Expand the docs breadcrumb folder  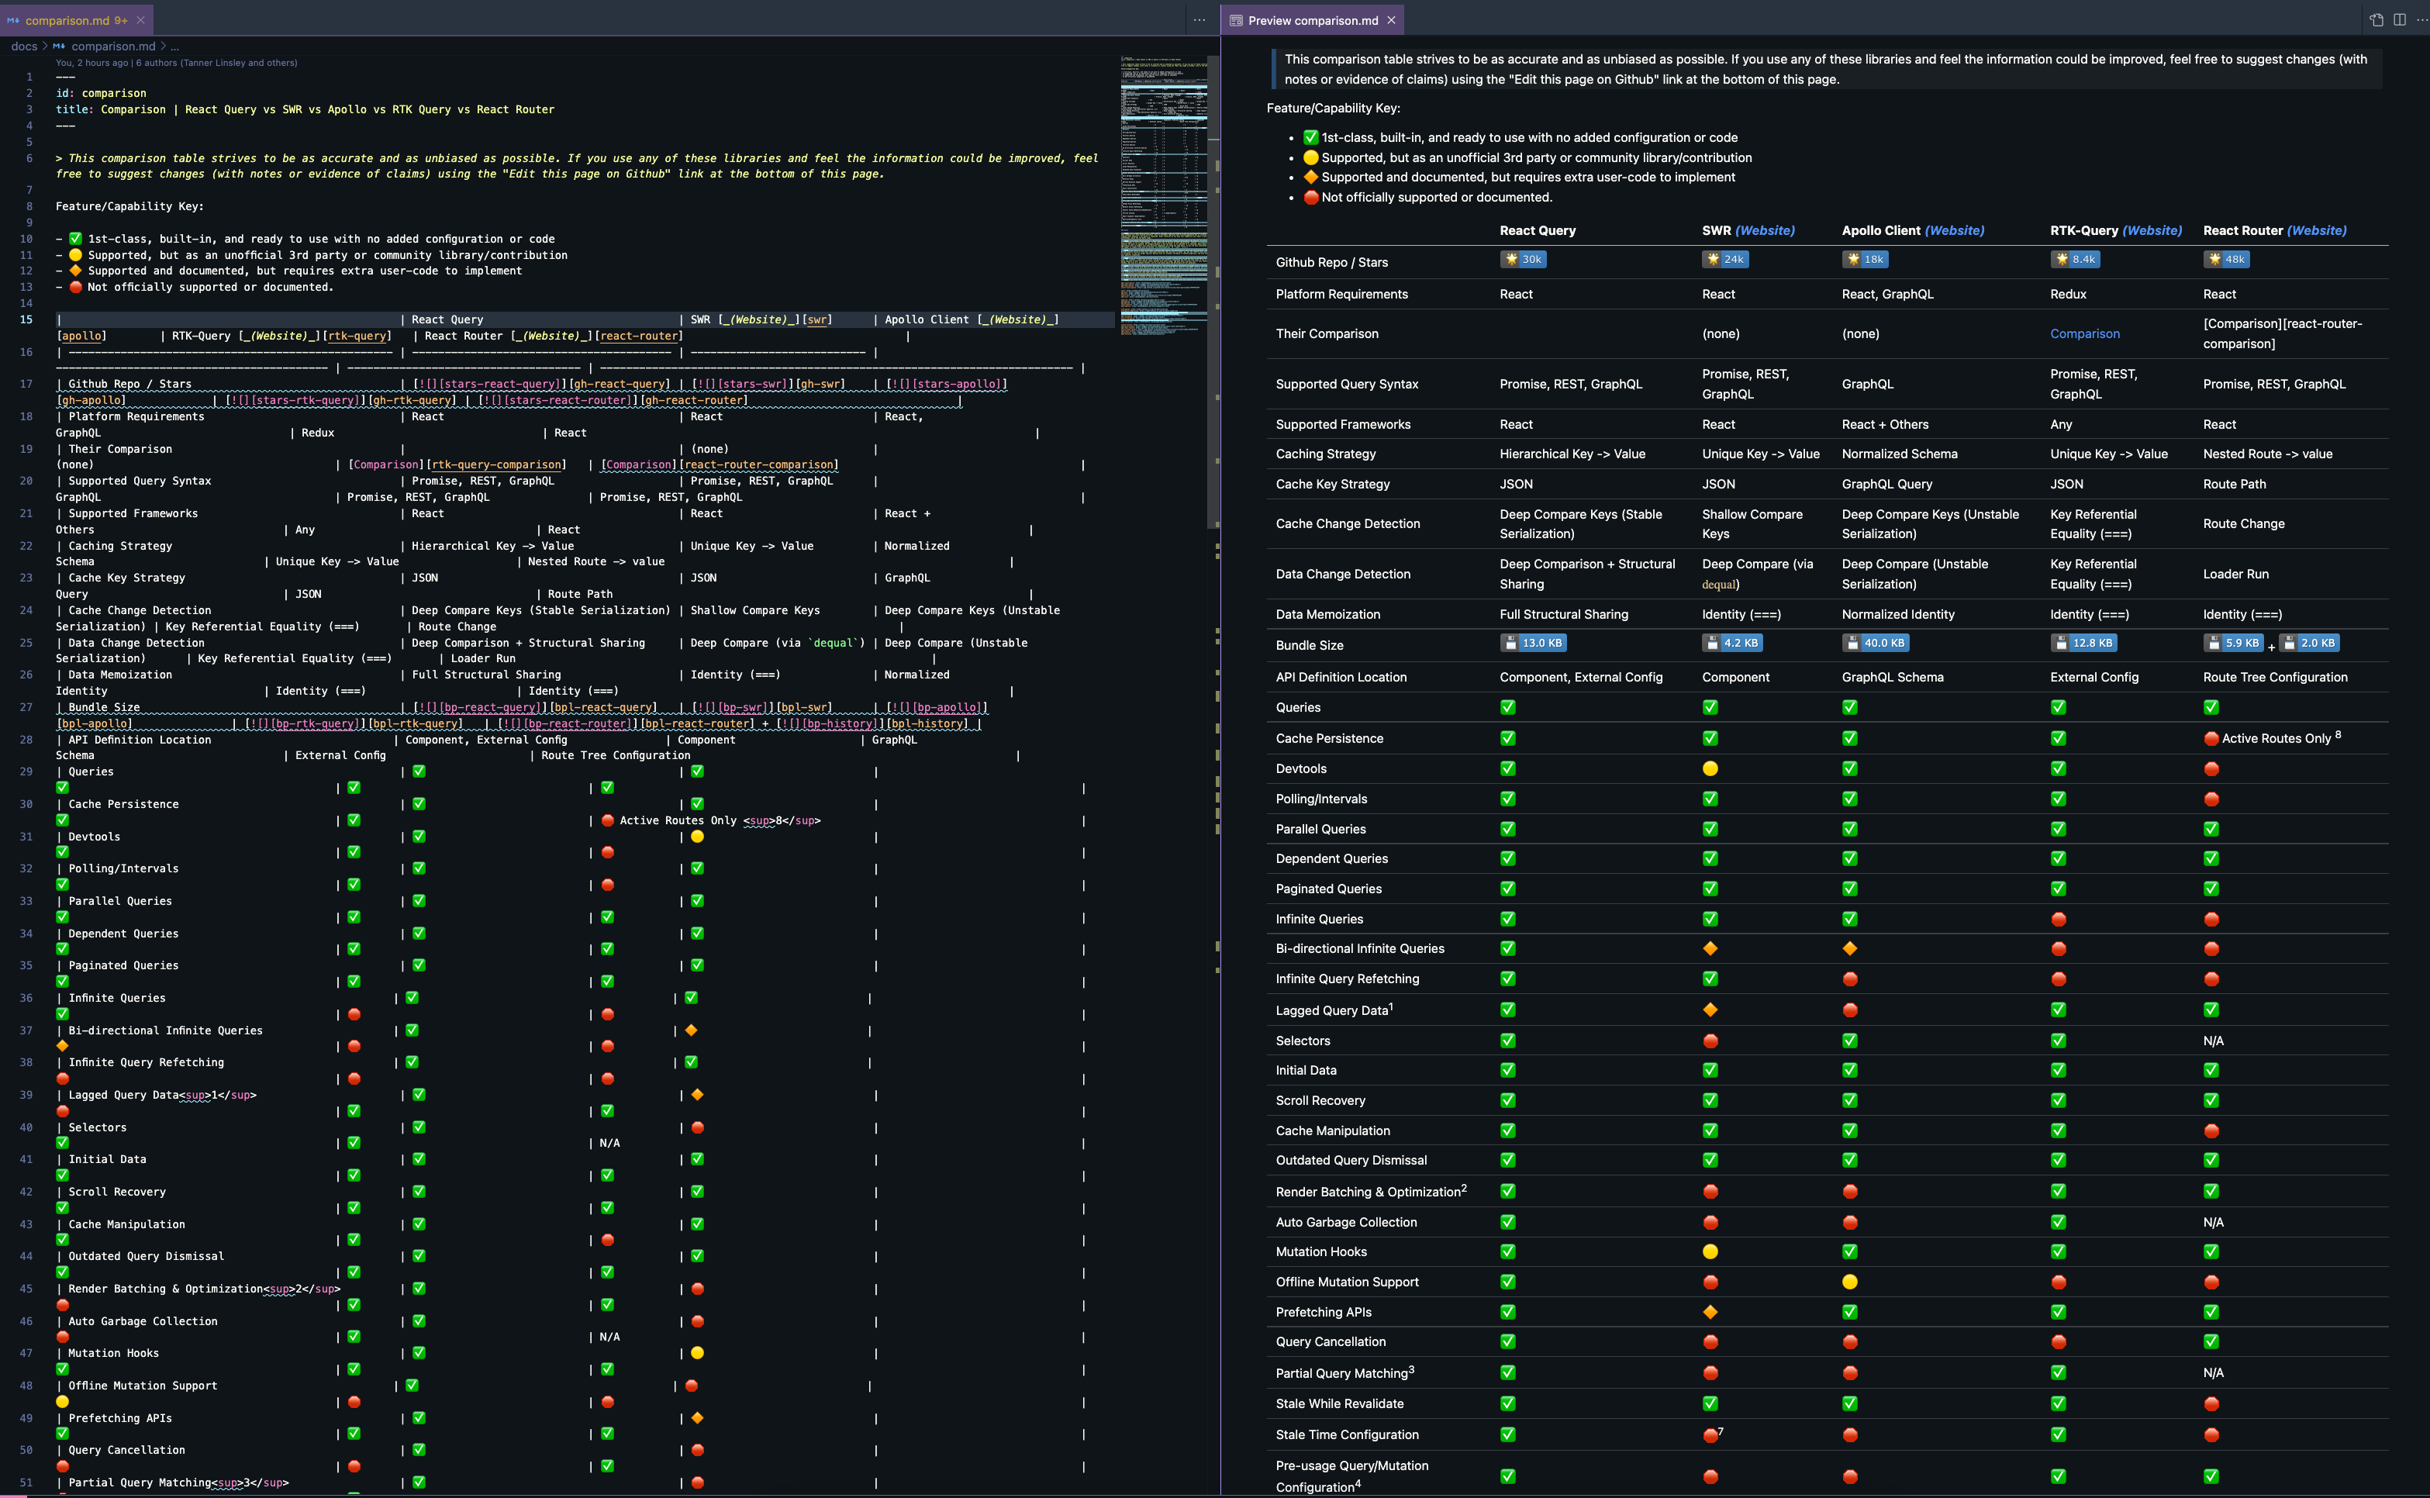pos(24,47)
